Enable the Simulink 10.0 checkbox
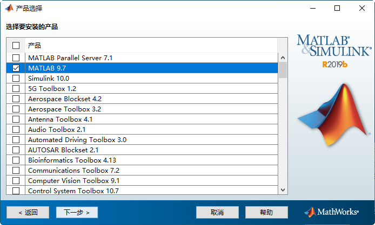Viewport: 375px width, 225px height. point(16,79)
